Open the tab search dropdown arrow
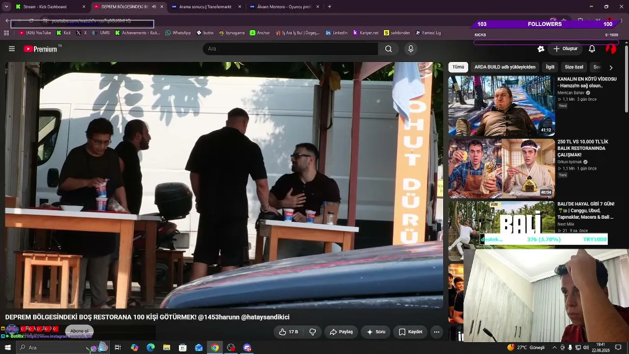Screen dimensions: 629x354 (6, 7)
